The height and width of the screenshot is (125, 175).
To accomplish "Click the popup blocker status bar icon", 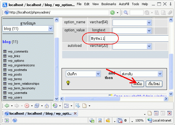I will coord(120,120).
